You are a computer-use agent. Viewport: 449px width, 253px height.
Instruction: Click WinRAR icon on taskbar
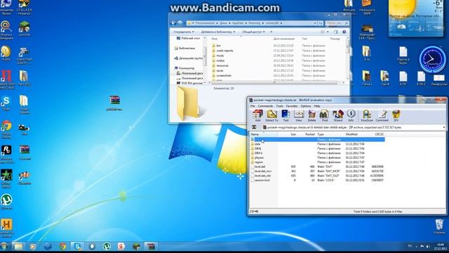151,246
